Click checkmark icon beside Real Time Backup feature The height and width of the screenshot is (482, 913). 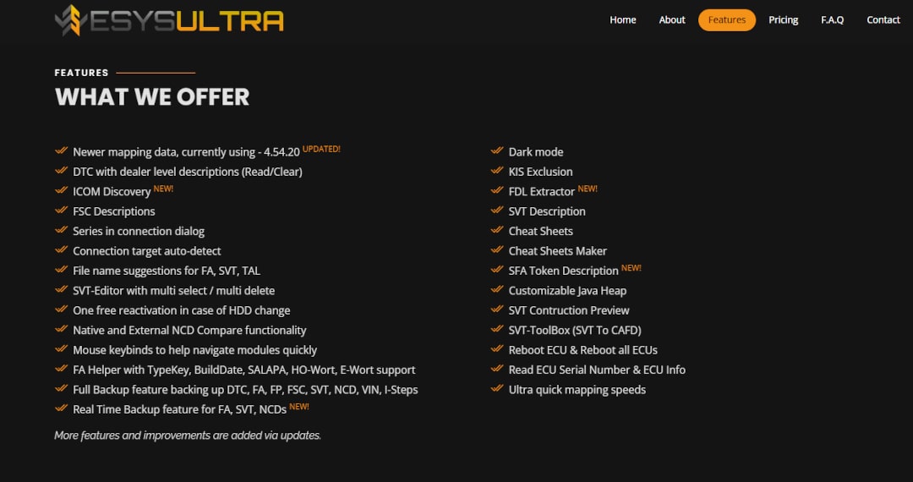click(62, 409)
